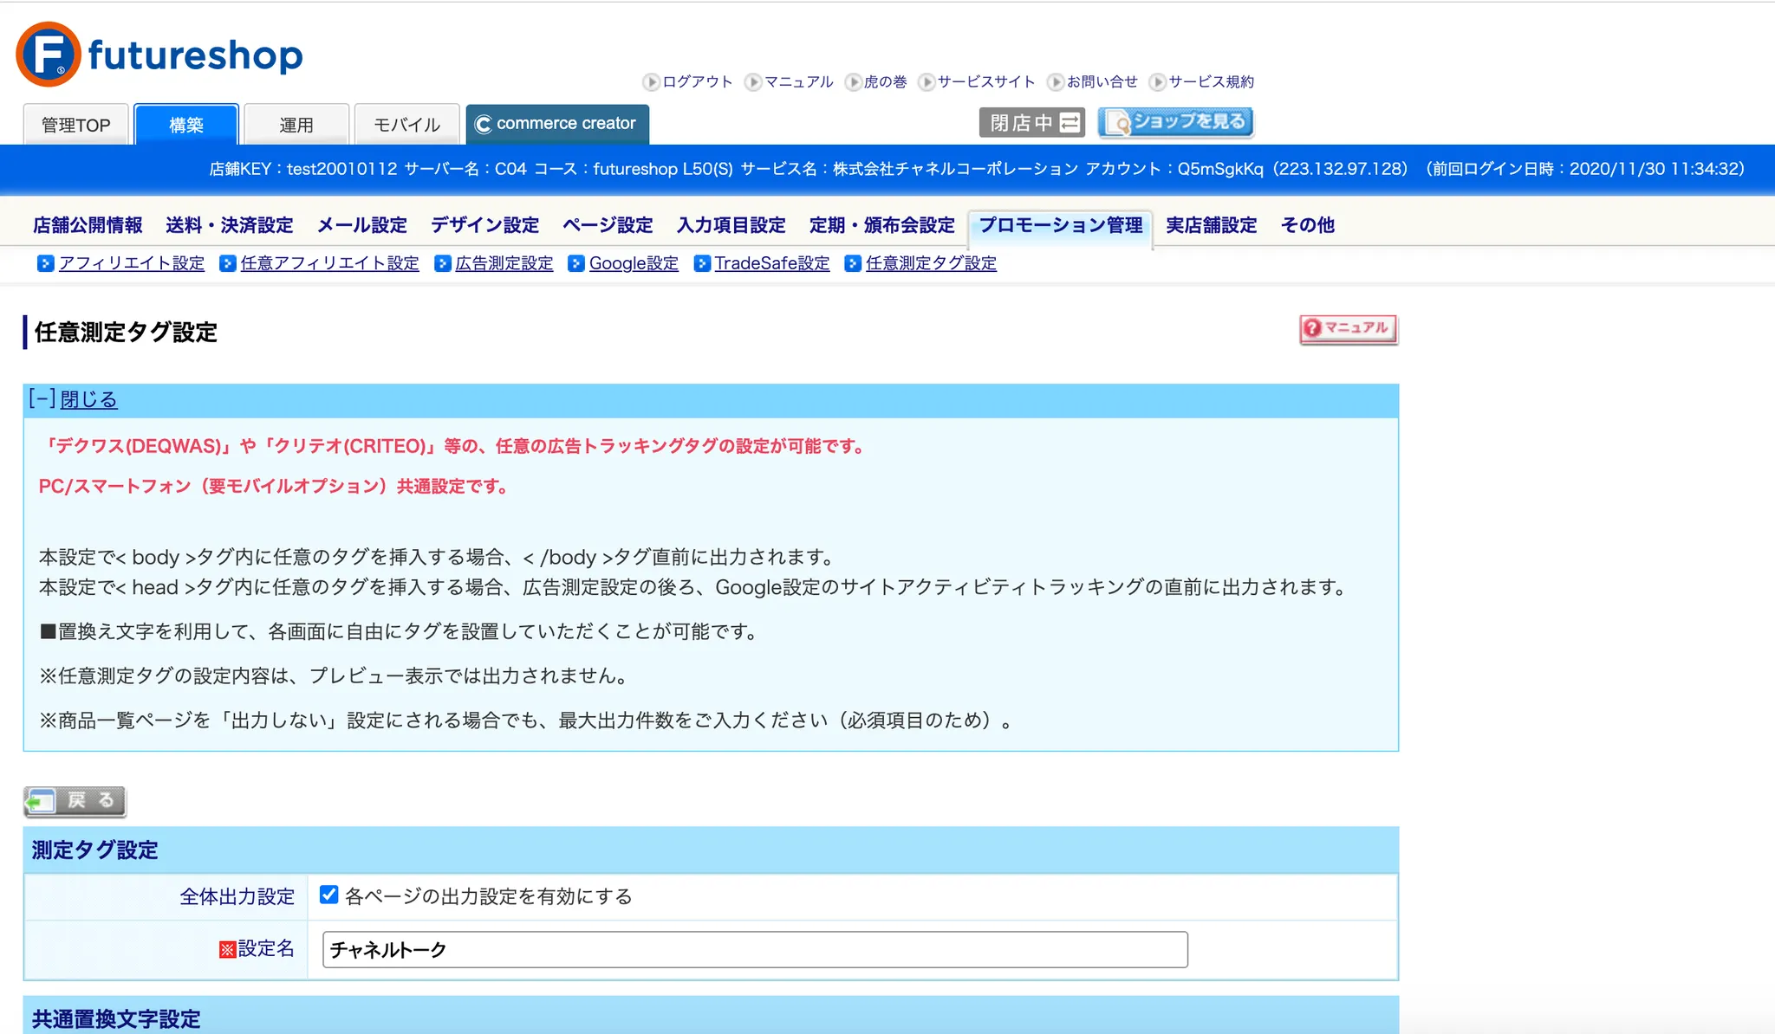The height and width of the screenshot is (1034, 1775).
Task: Open the 広告測定設定 link
Action: (x=504, y=263)
